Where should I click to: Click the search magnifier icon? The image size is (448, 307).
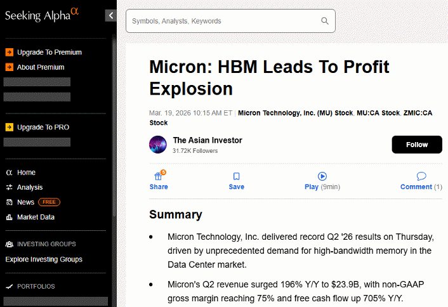325,21
